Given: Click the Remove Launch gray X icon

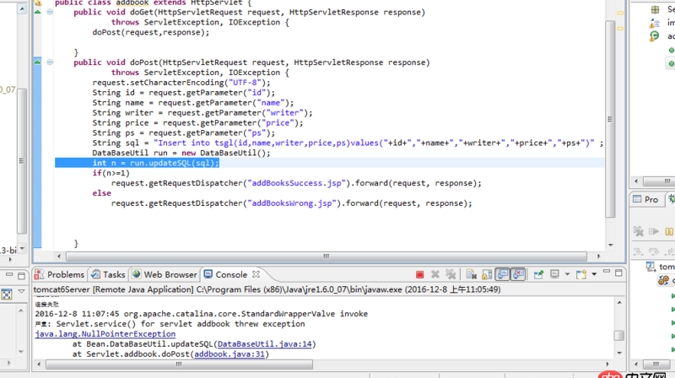Looking at the screenshot, I should click(435, 274).
